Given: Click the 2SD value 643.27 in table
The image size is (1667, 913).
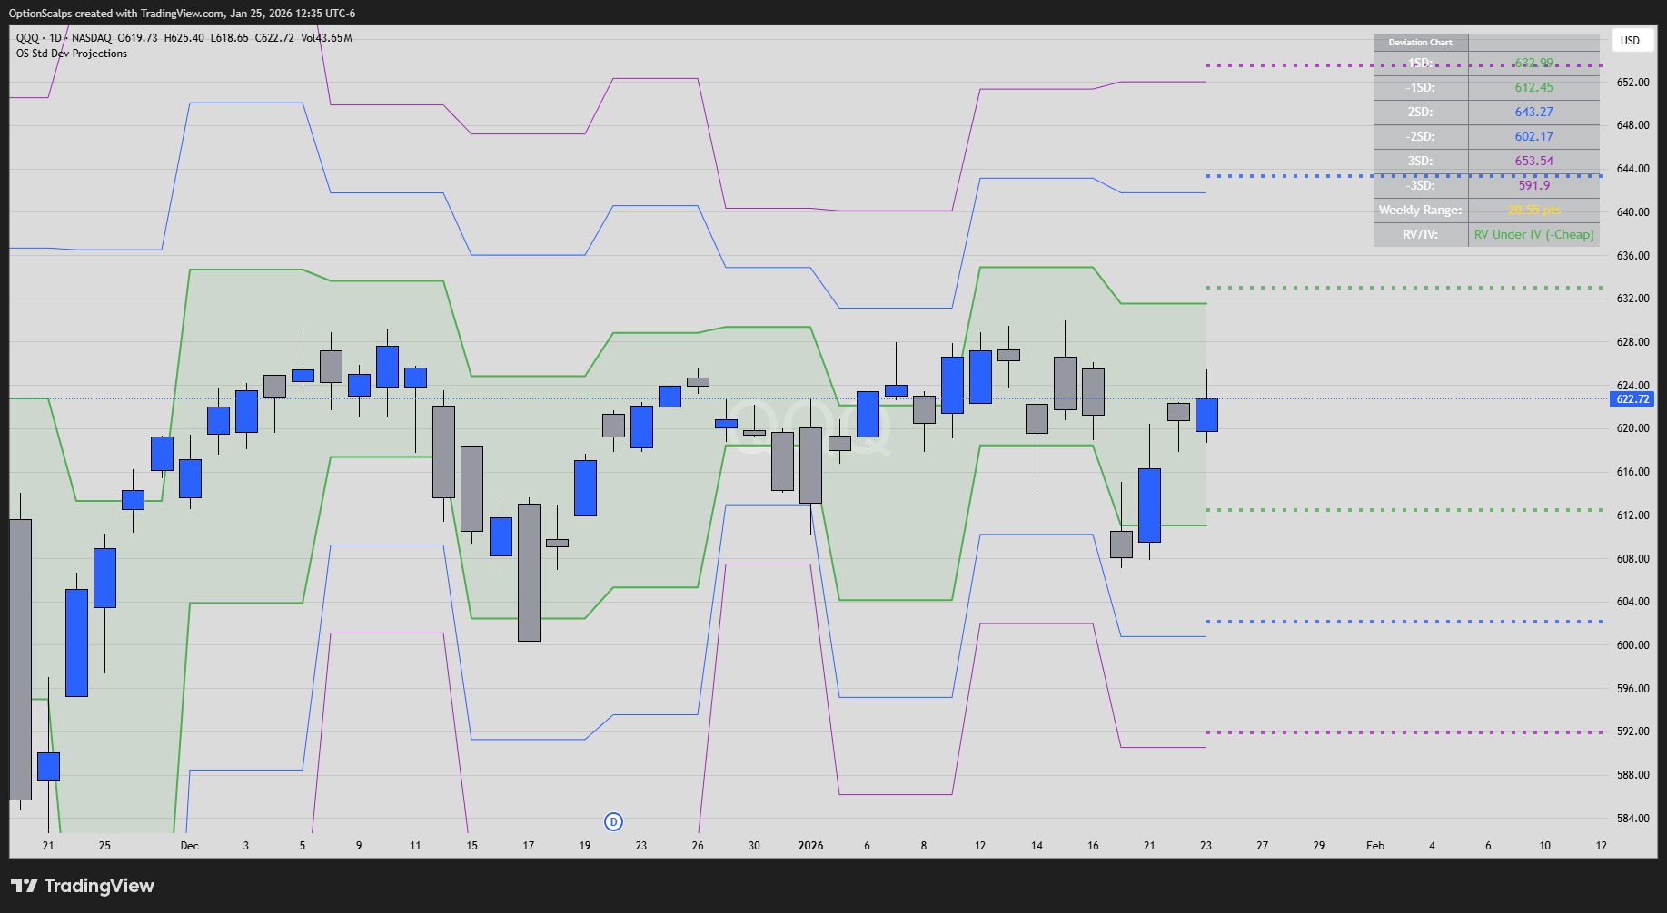Looking at the screenshot, I should tap(1533, 113).
